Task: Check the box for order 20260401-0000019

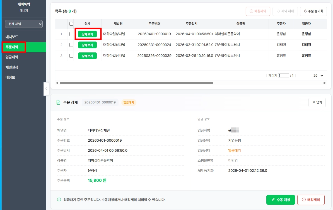Action: pyautogui.click(x=71, y=34)
